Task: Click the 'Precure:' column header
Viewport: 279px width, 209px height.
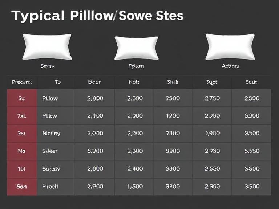Action: pos(22,82)
